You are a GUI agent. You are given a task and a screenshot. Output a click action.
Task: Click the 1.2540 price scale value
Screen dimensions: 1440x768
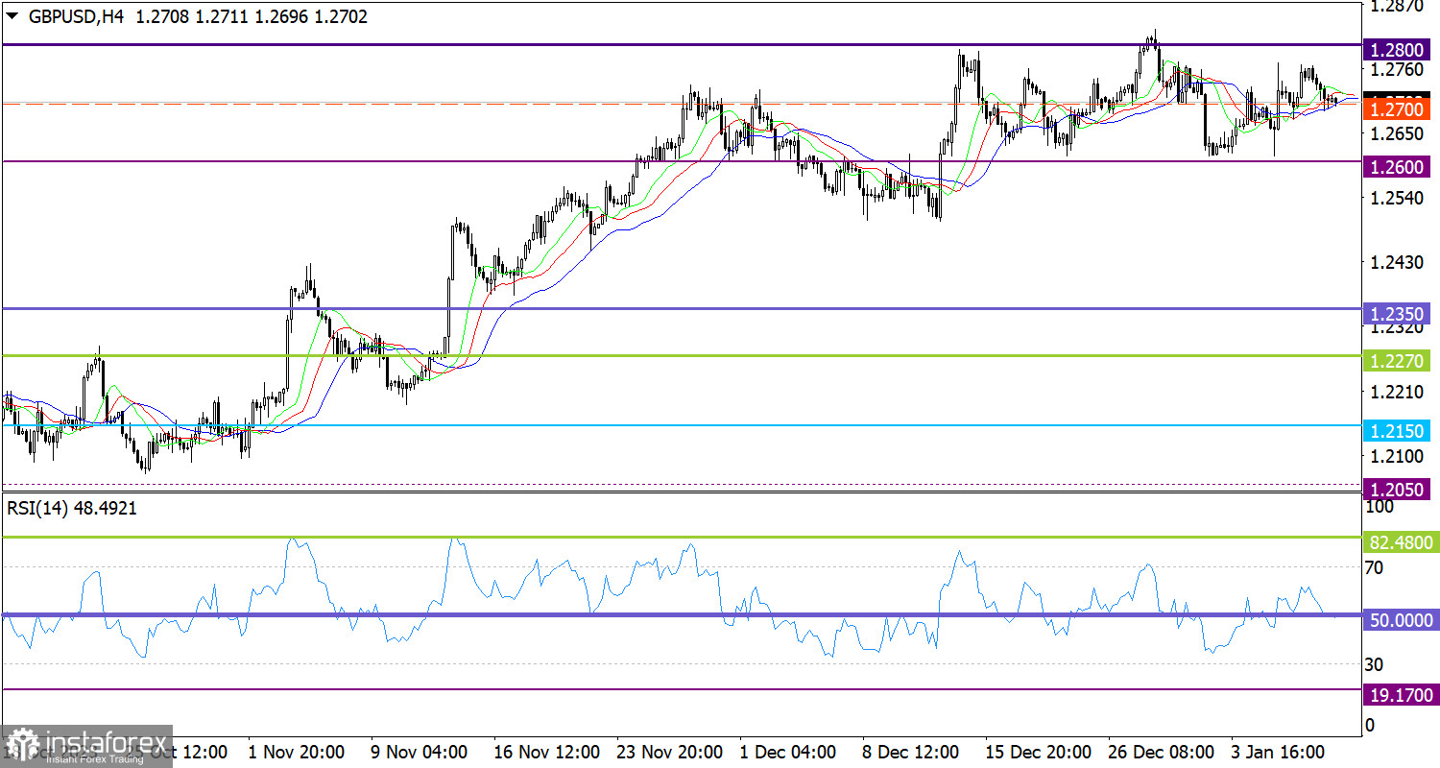pos(1395,198)
